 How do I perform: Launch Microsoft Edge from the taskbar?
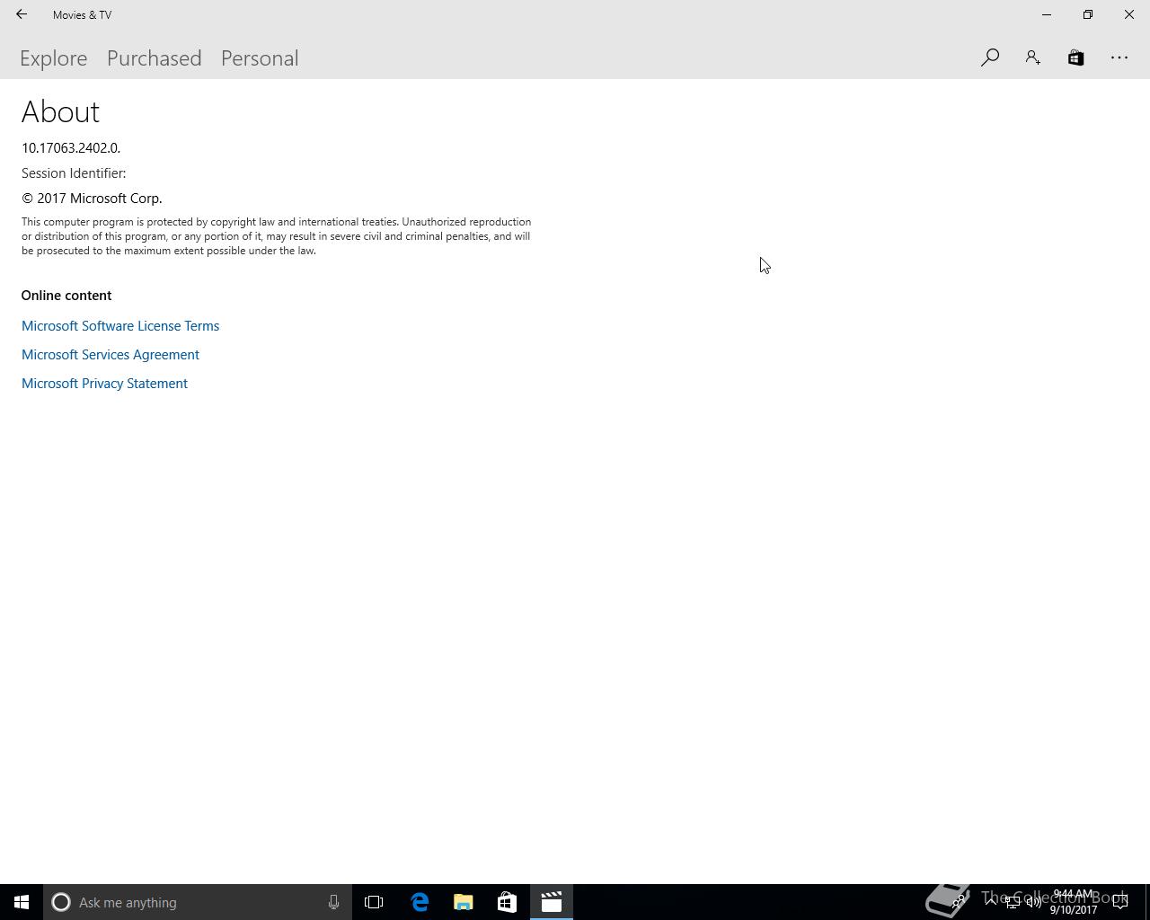420,902
